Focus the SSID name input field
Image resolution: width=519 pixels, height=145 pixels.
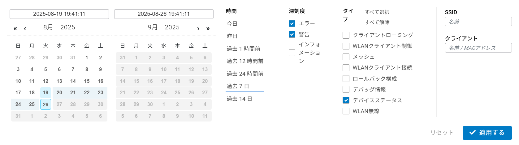pos(478,22)
